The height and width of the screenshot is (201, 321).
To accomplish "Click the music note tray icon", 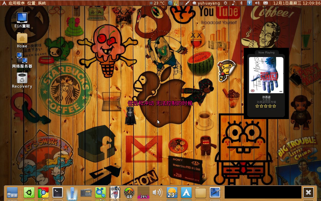I will point(233,3).
